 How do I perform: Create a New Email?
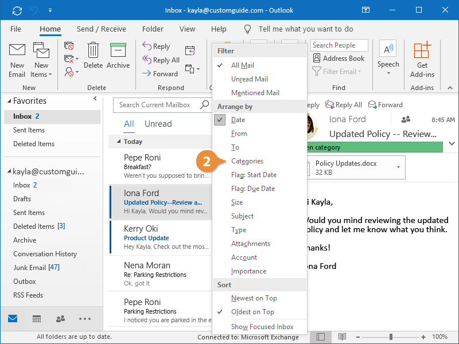coord(17,61)
